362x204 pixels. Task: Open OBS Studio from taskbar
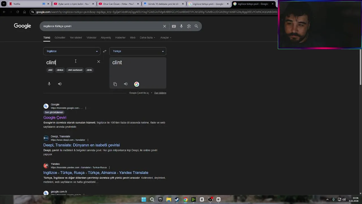coord(210,199)
